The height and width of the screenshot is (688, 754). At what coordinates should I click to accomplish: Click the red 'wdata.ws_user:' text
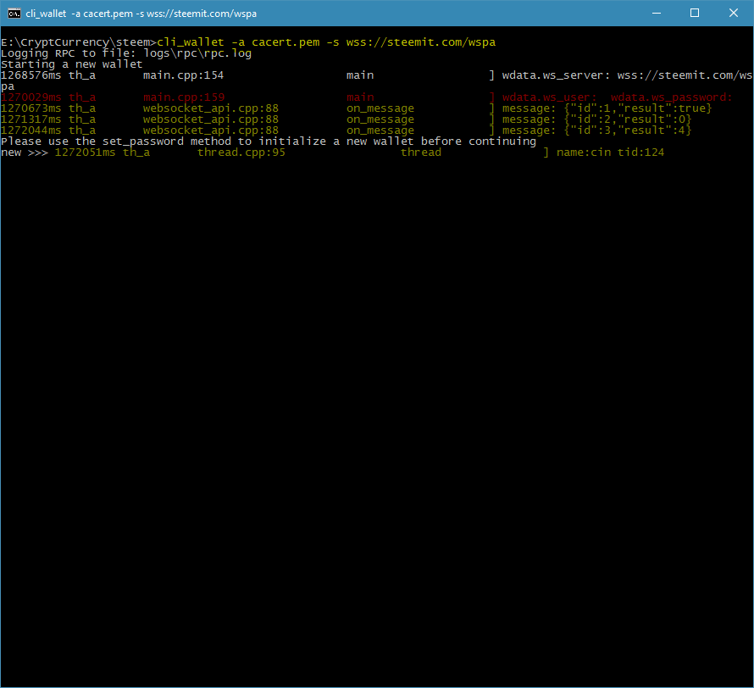pyautogui.click(x=550, y=97)
